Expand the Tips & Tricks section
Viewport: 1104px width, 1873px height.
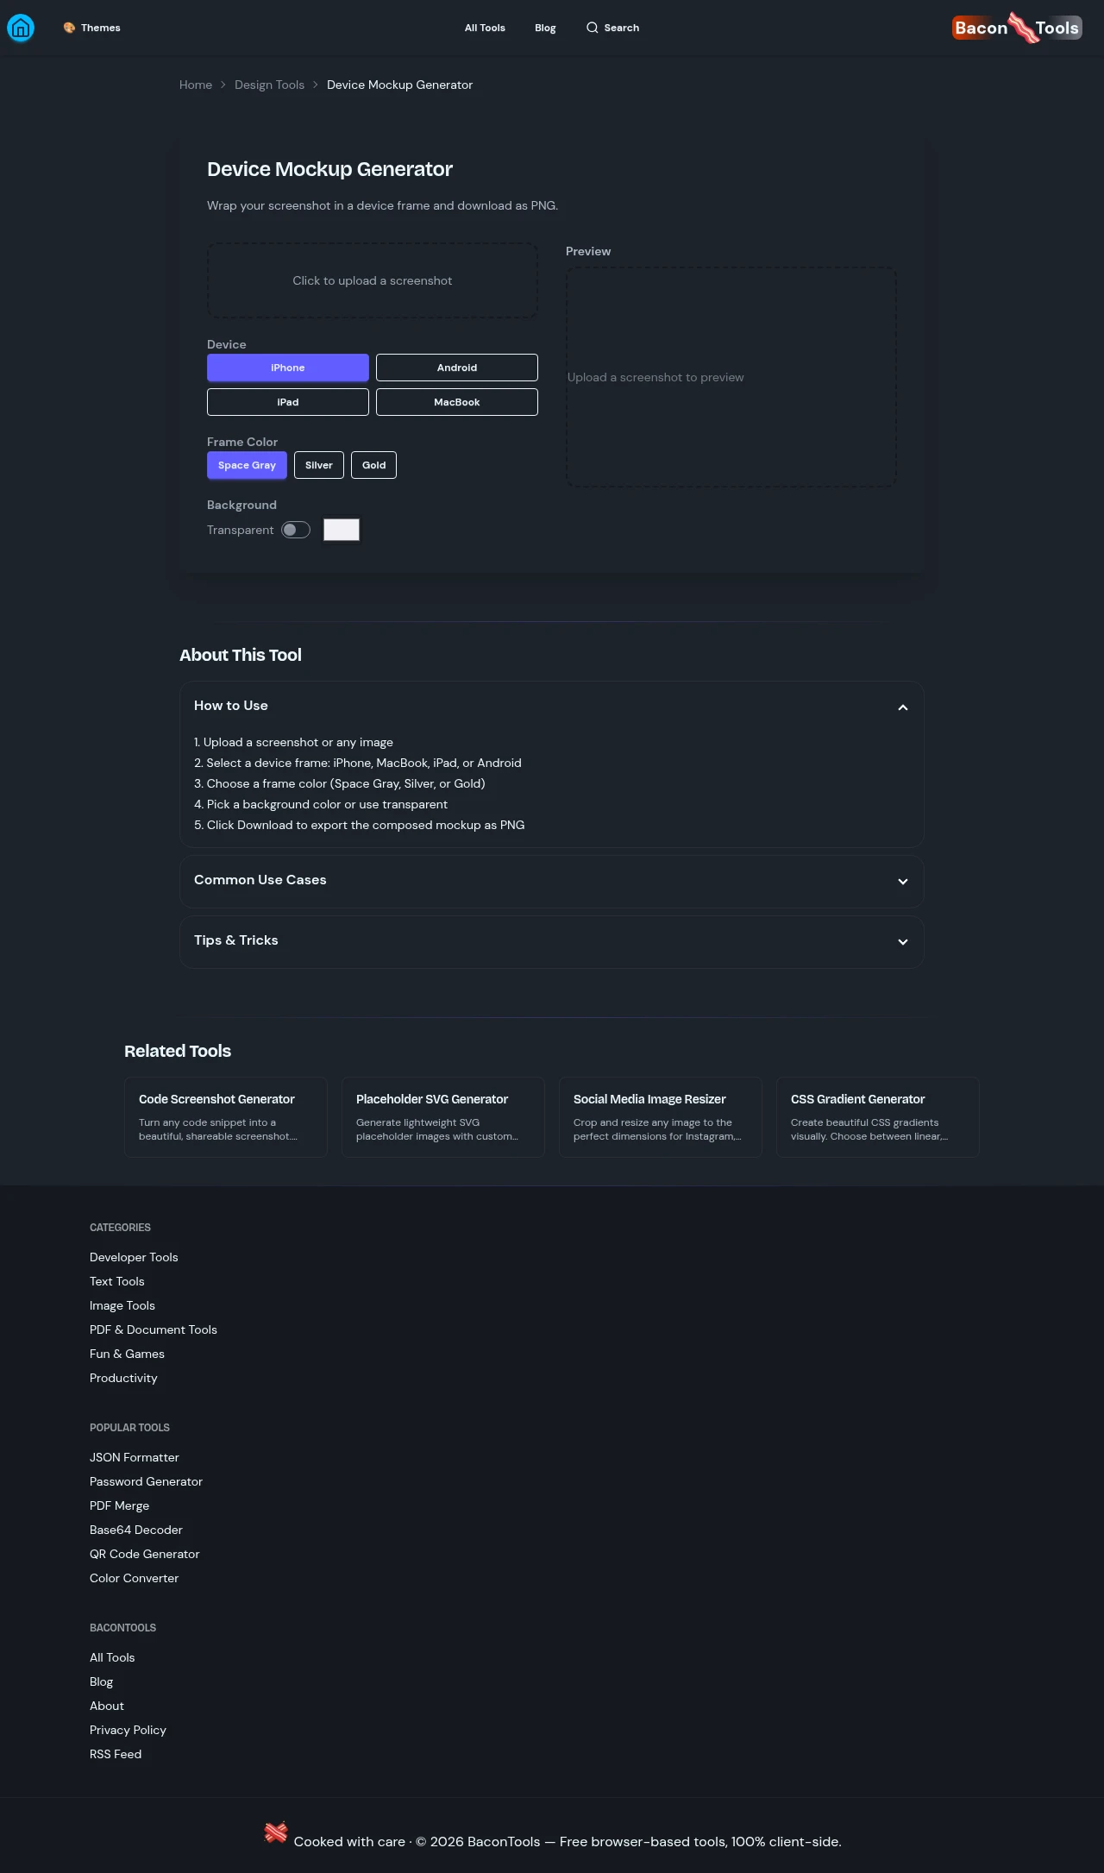[x=902, y=941]
